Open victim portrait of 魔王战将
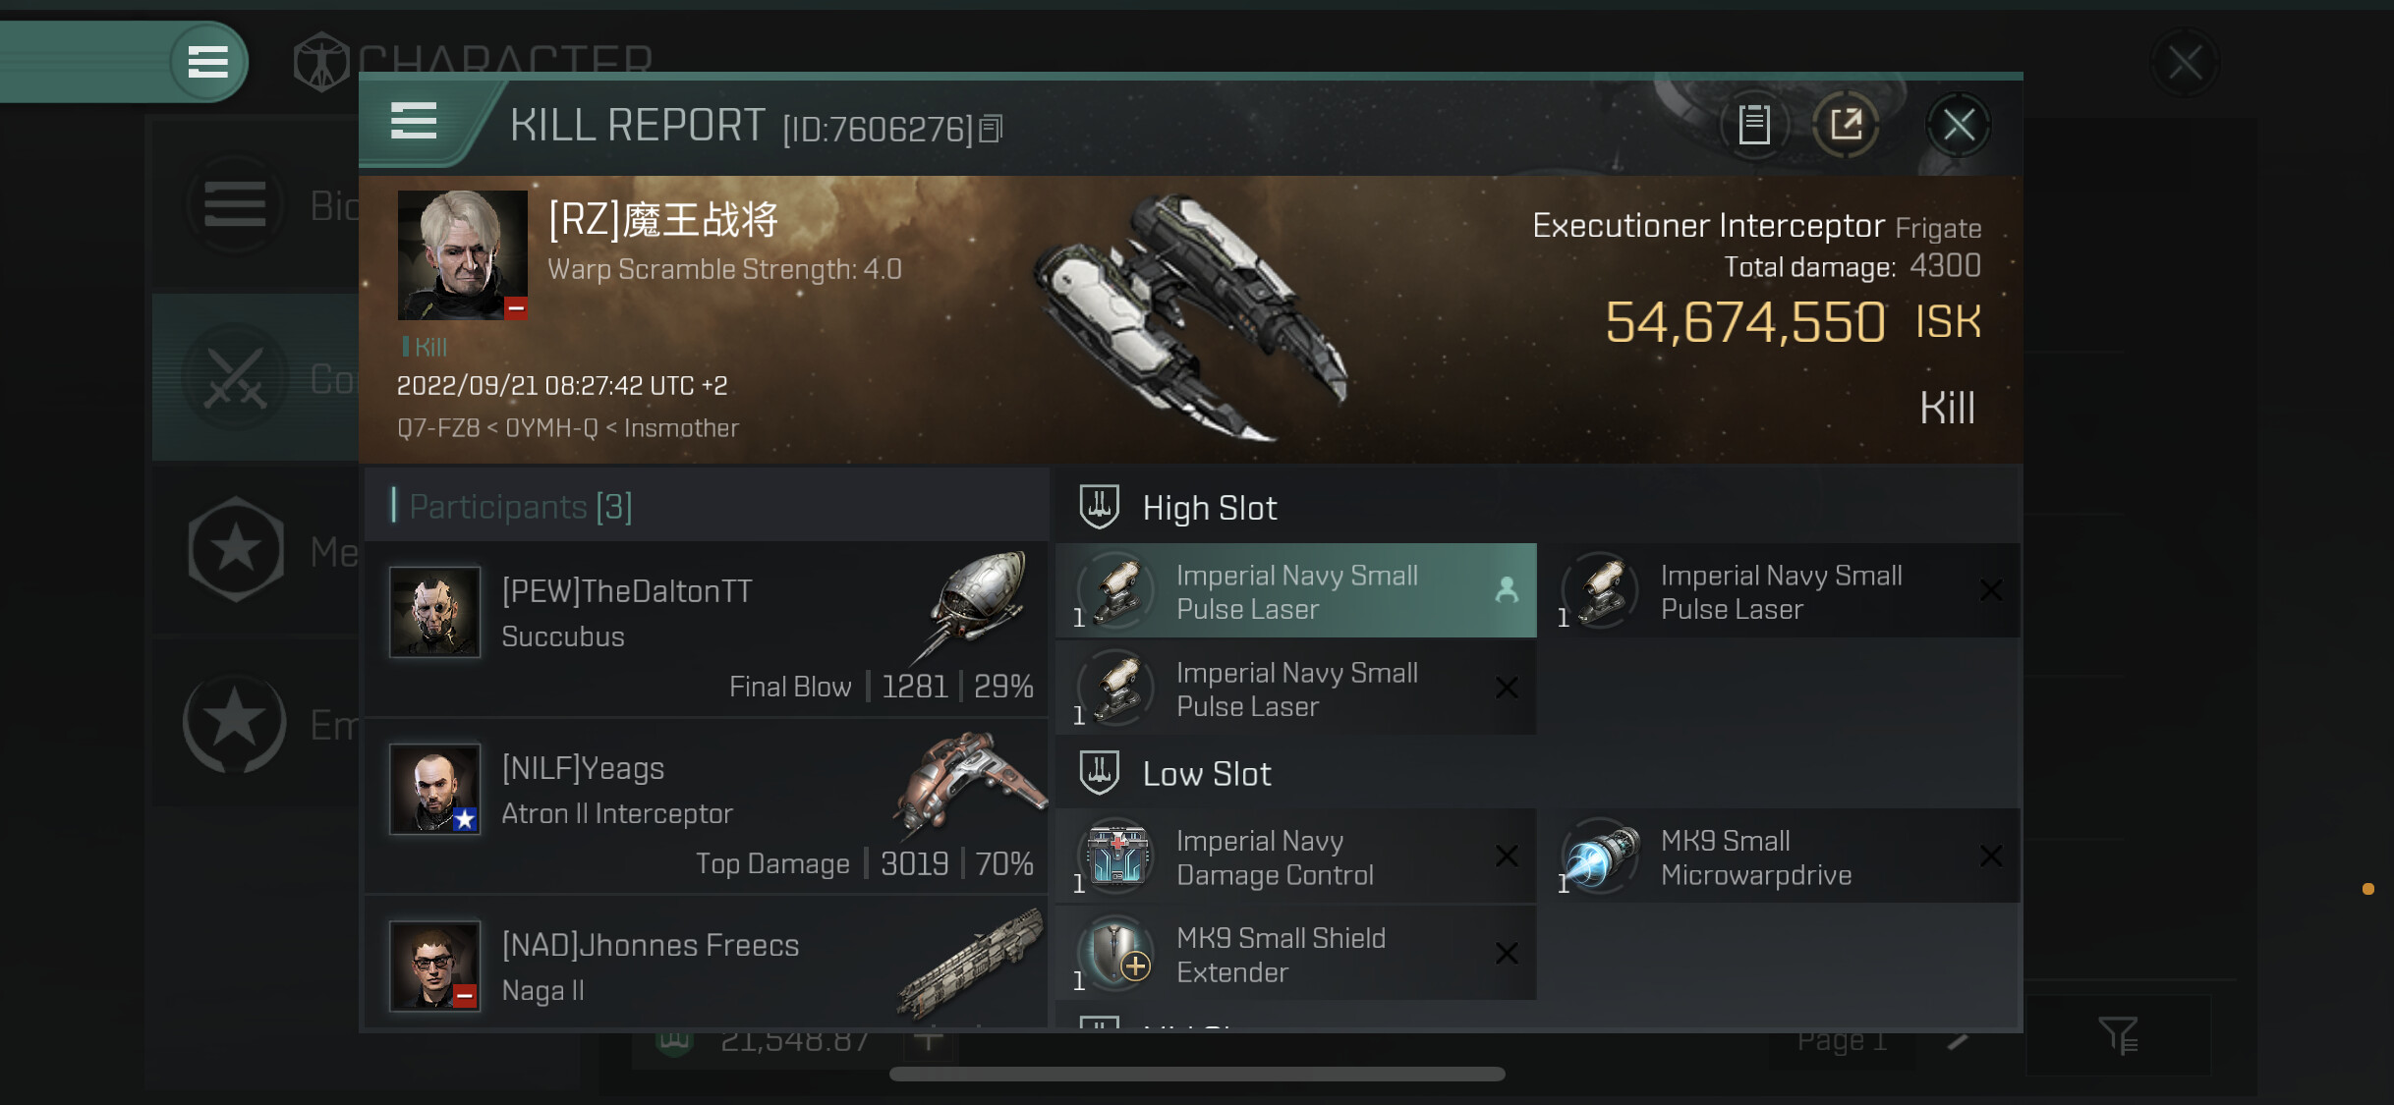 (462, 255)
